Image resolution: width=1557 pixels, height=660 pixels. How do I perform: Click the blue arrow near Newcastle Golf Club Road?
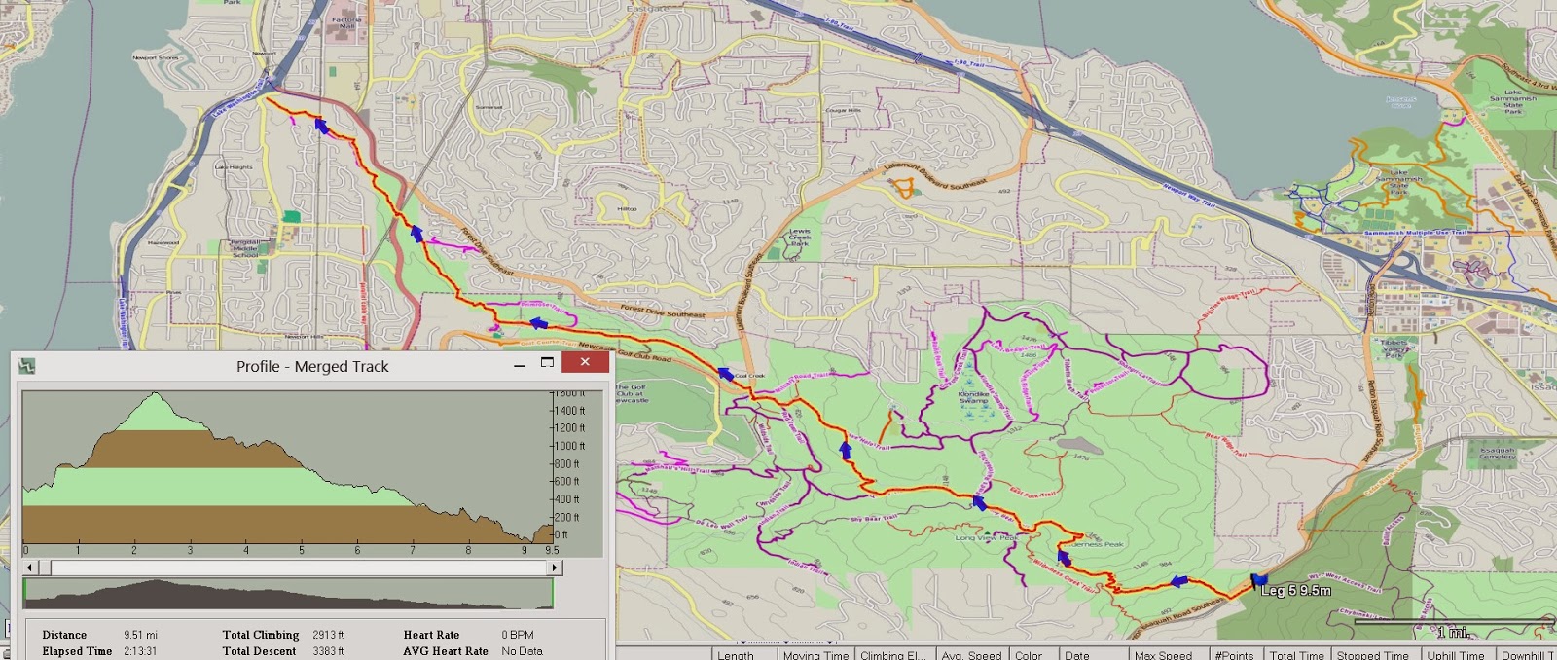pyautogui.click(x=538, y=323)
